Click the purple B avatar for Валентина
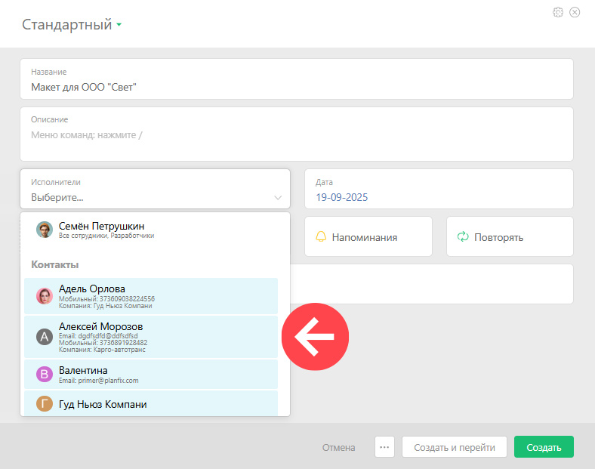 coord(45,374)
